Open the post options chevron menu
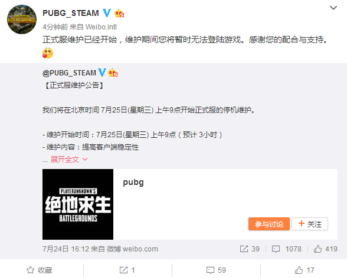 [x=333, y=8]
